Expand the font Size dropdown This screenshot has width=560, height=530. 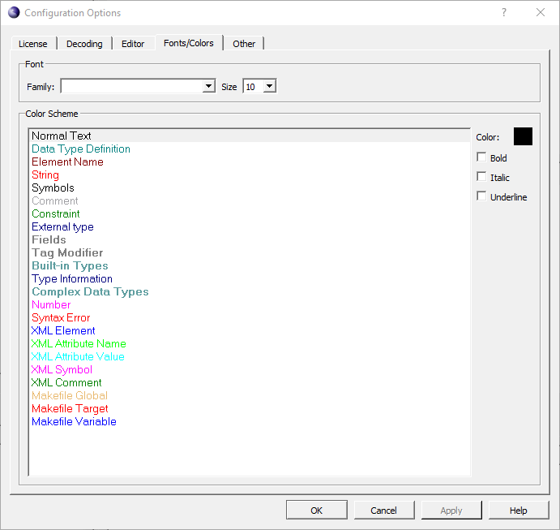pos(269,86)
